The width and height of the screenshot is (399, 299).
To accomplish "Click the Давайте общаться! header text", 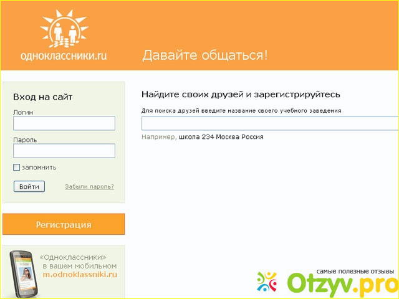I will pyautogui.click(x=205, y=55).
